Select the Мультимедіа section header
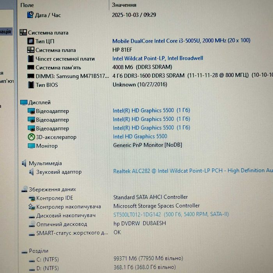Screen dimensions: 273x273 point(45,163)
